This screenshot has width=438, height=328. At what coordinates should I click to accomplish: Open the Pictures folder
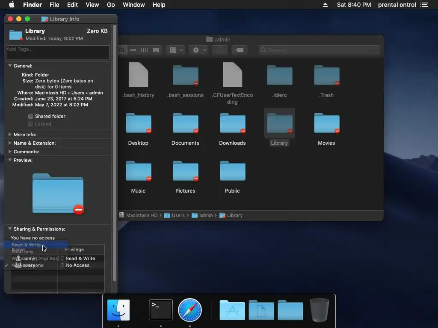(x=186, y=171)
